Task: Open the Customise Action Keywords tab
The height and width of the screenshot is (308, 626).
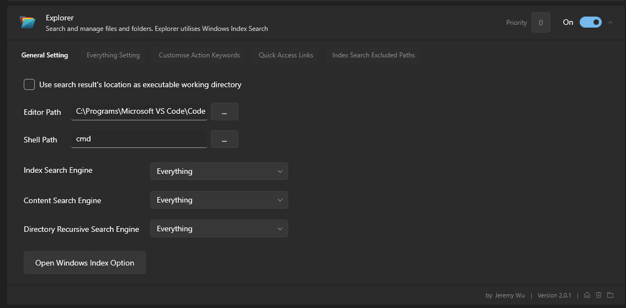Action: (x=199, y=55)
